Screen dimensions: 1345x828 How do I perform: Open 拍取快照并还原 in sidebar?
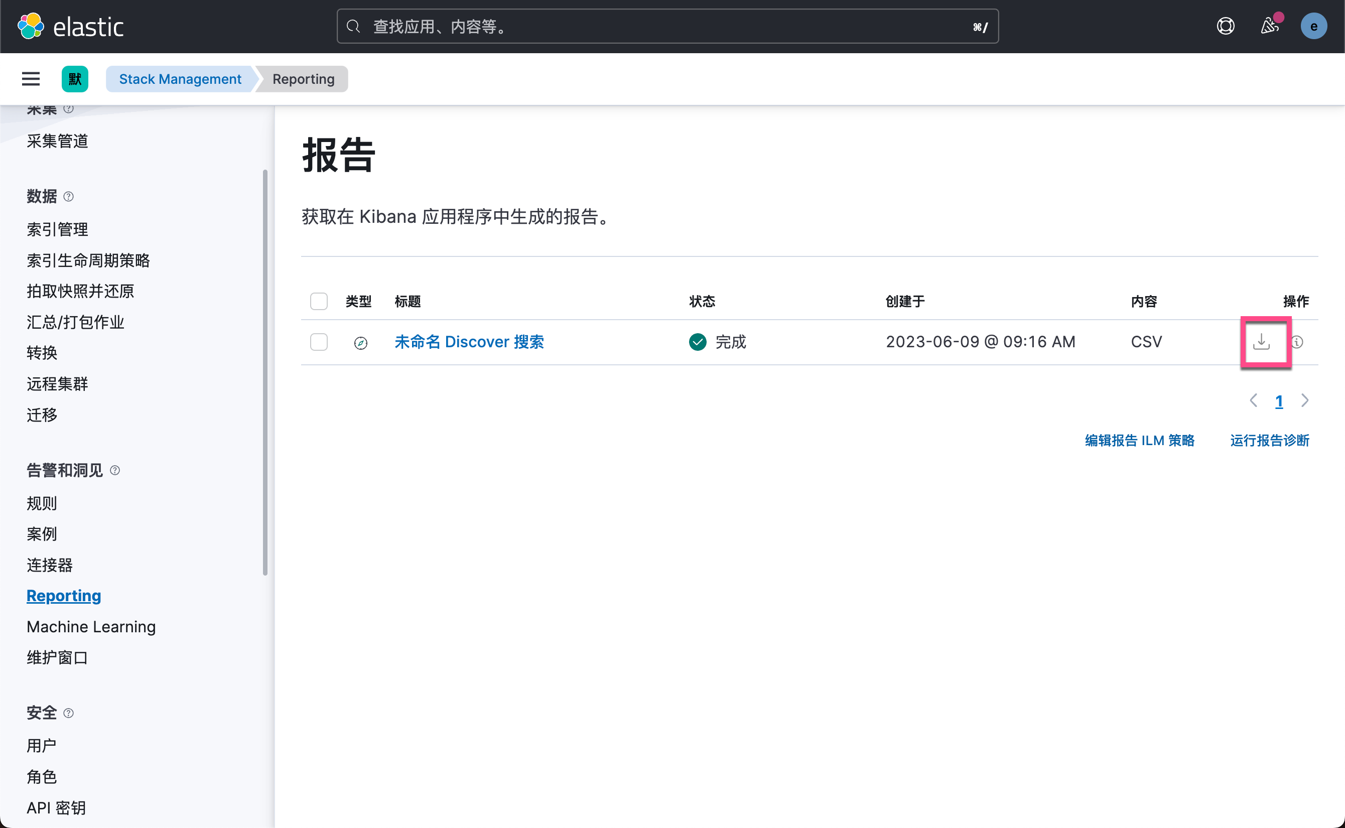click(80, 291)
